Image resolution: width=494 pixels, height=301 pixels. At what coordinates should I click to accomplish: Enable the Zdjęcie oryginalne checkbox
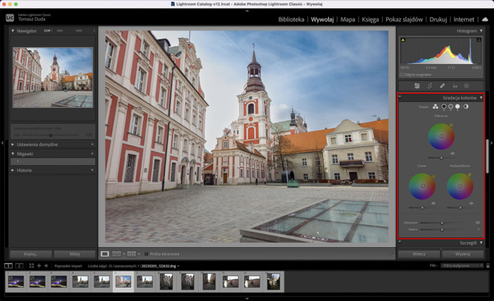[402, 75]
